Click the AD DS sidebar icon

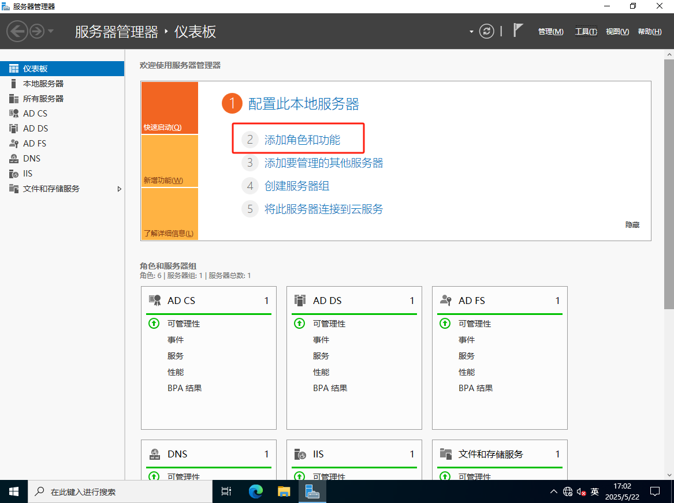point(14,129)
